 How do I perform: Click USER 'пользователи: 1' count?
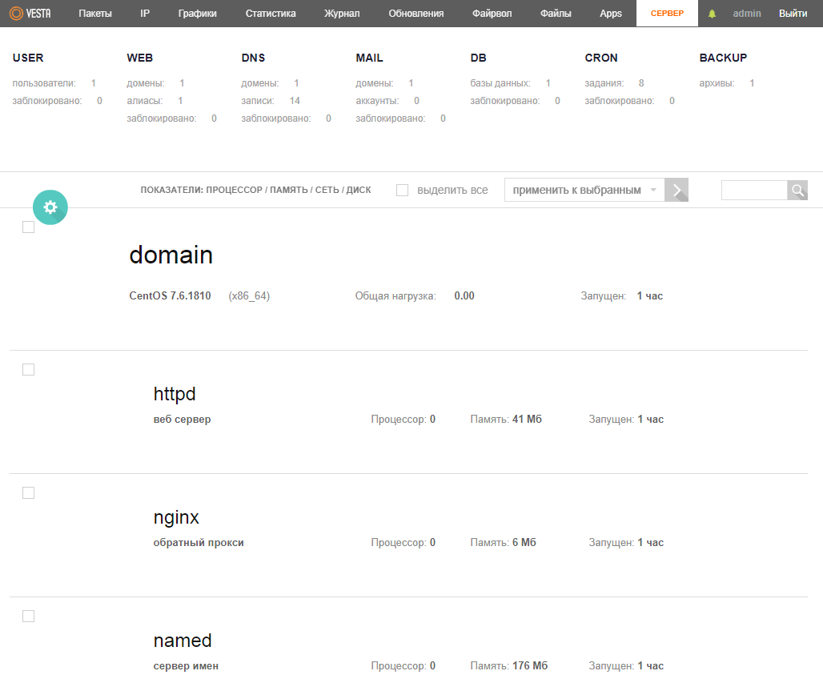[54, 83]
